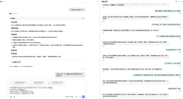Screen dimensions: 183x99
Task: Click the SOLO MTC avatar icon
Action: pos(10,13)
